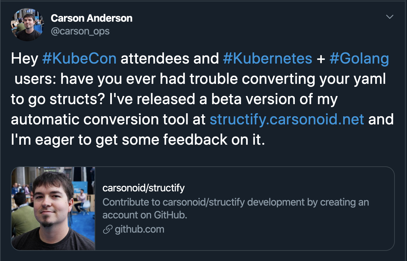The image size is (407, 261).
Task: Visit the structify.carsonoid.net link
Action: click(287, 120)
